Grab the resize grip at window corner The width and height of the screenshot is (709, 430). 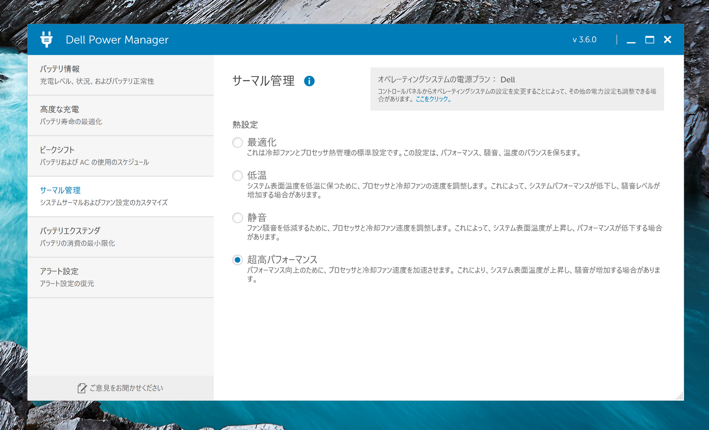coord(679,396)
